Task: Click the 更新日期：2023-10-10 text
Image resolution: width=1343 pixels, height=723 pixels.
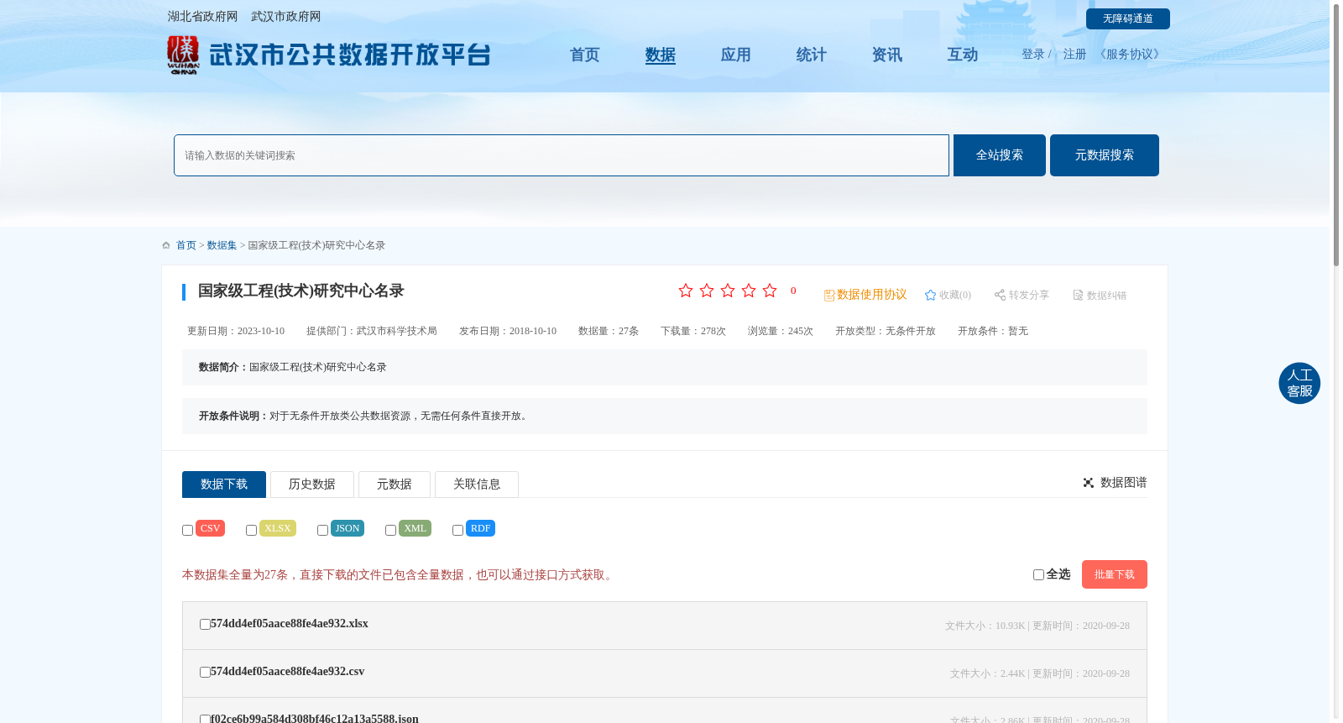Action: pos(236,331)
